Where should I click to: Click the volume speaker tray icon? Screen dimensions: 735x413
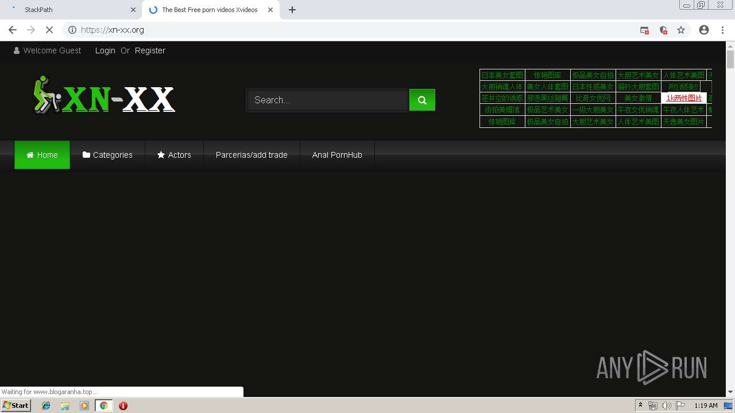tap(666, 406)
